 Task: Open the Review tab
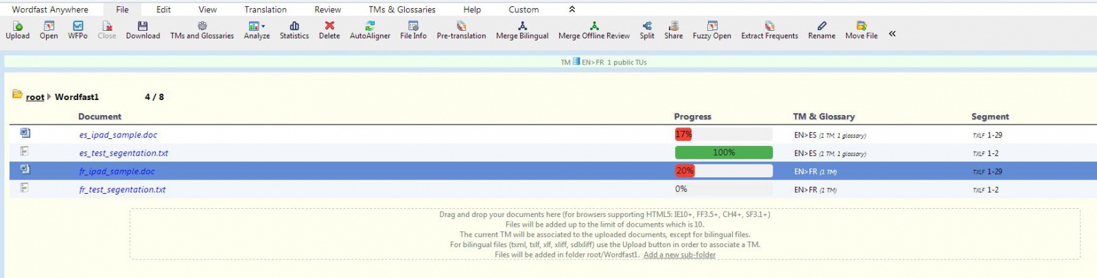tap(328, 10)
